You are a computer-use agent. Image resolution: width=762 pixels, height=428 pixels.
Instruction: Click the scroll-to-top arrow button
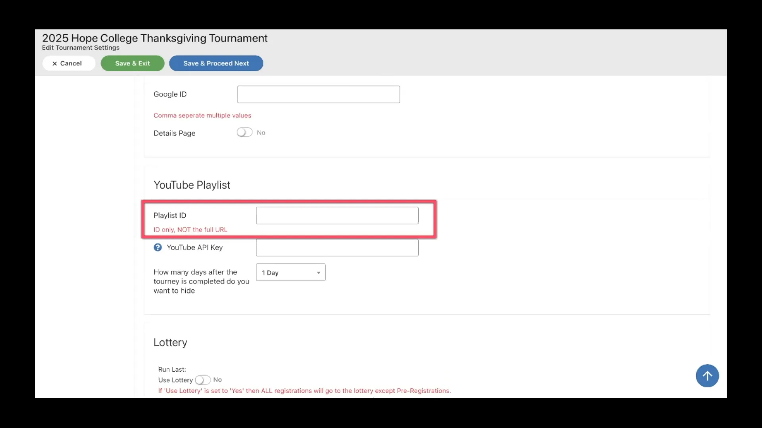[707, 376]
